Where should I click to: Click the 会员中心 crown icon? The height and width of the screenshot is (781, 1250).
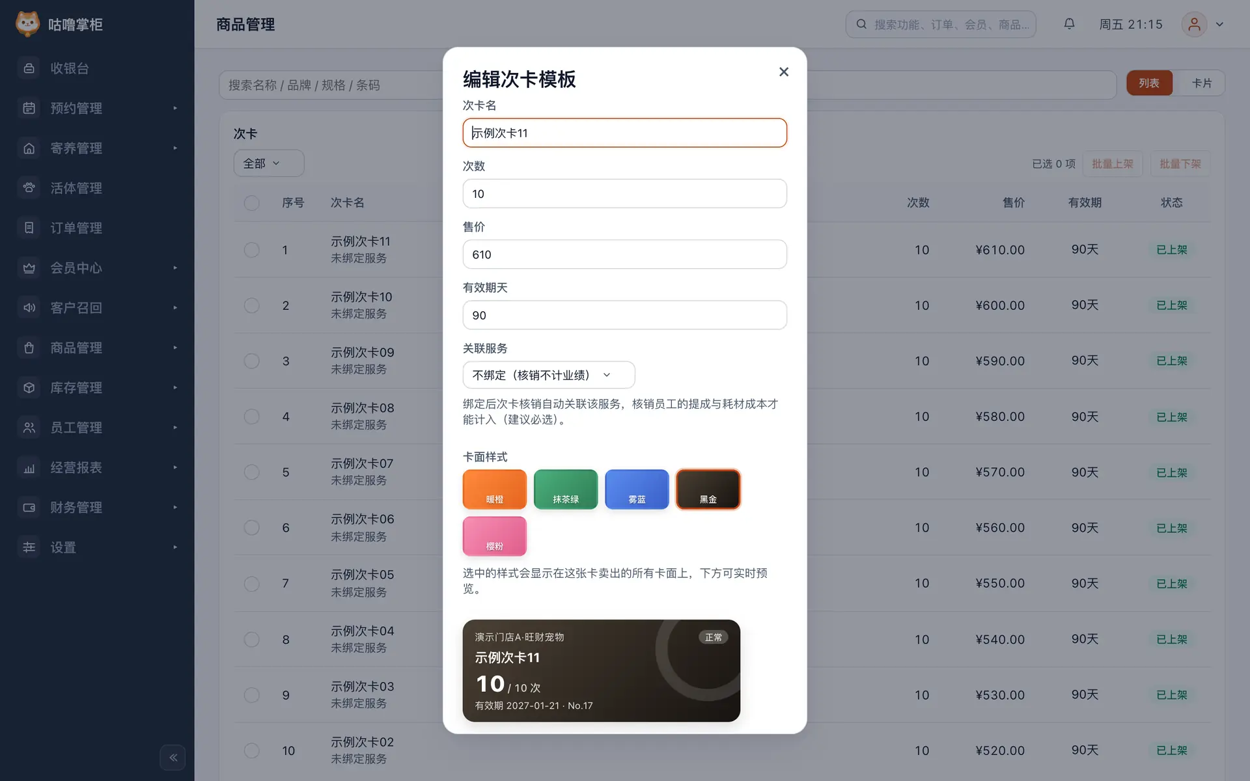[29, 268]
